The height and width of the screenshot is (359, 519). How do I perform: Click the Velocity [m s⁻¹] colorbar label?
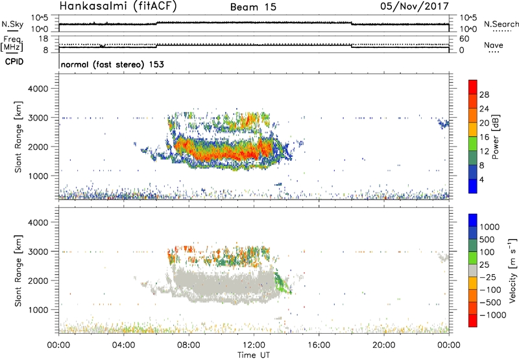coord(513,270)
